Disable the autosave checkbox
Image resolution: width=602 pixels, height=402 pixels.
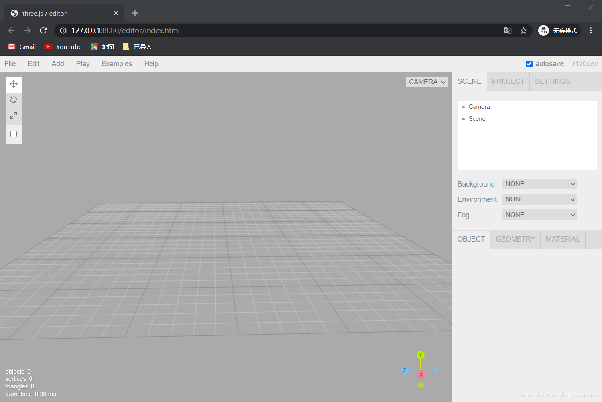529,63
